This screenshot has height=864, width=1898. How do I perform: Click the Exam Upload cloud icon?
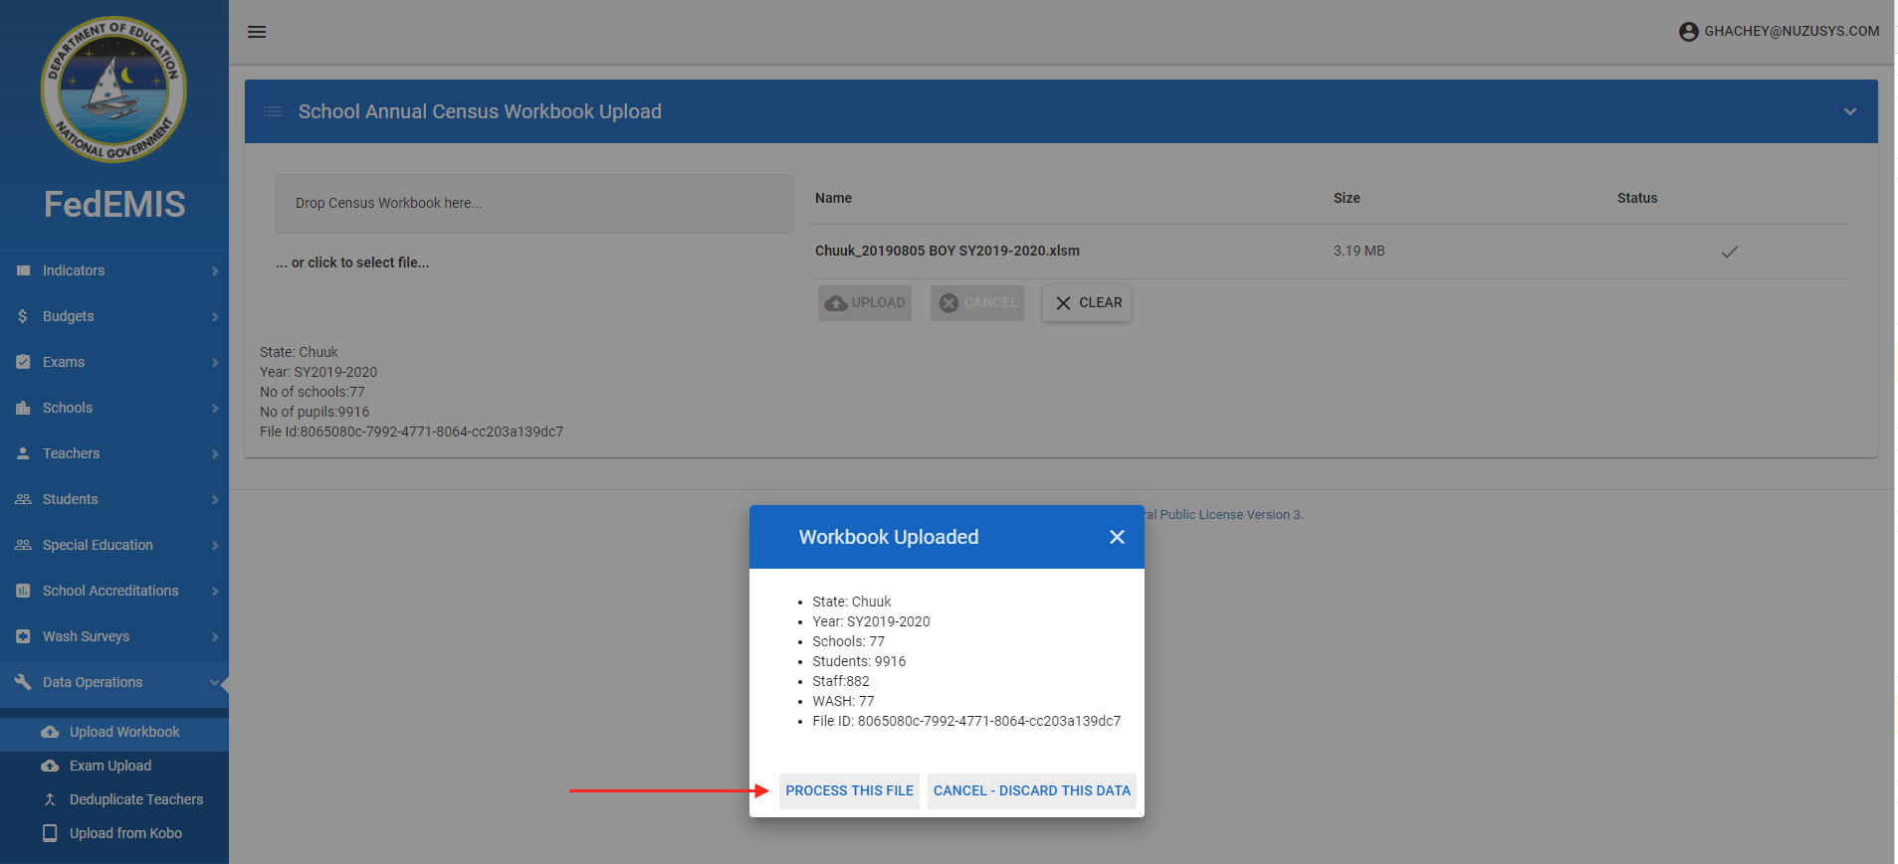50,766
